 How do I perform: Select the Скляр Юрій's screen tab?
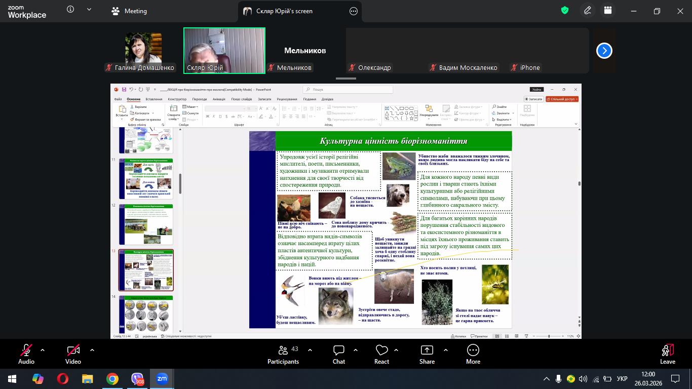coord(284,11)
